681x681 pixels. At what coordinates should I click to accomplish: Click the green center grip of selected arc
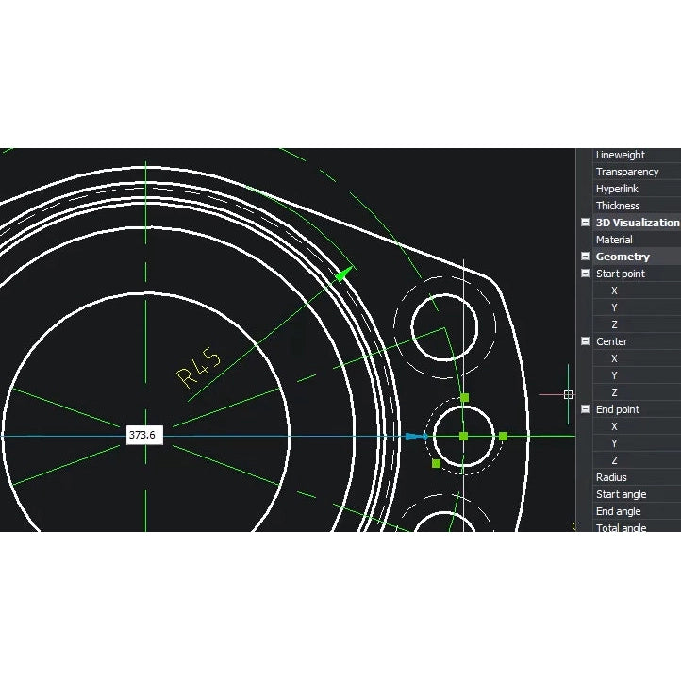point(463,436)
